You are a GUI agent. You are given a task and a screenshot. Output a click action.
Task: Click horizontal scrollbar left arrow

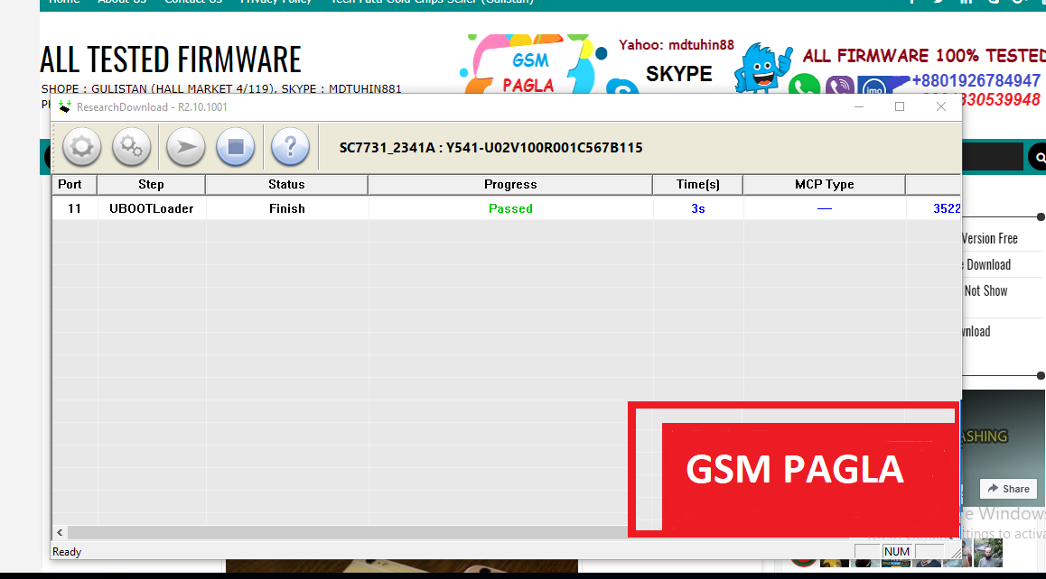click(60, 532)
